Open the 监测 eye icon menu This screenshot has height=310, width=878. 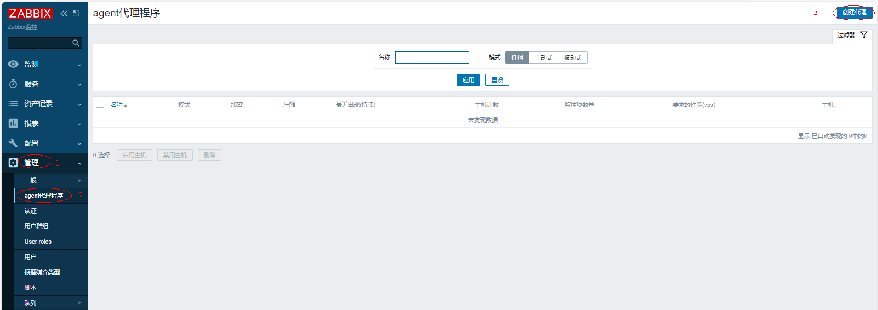13,64
